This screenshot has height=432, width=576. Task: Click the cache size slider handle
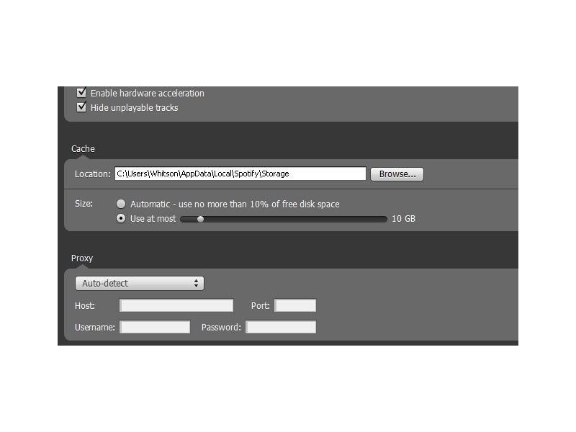pyautogui.click(x=200, y=219)
